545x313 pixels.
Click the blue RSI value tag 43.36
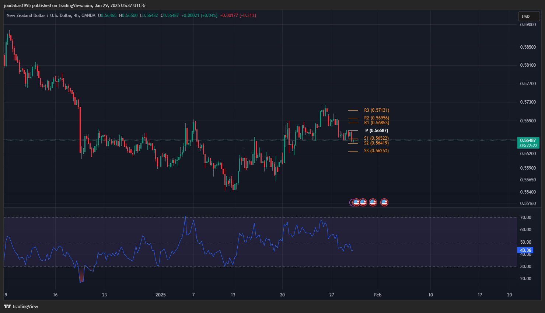tap(525, 250)
